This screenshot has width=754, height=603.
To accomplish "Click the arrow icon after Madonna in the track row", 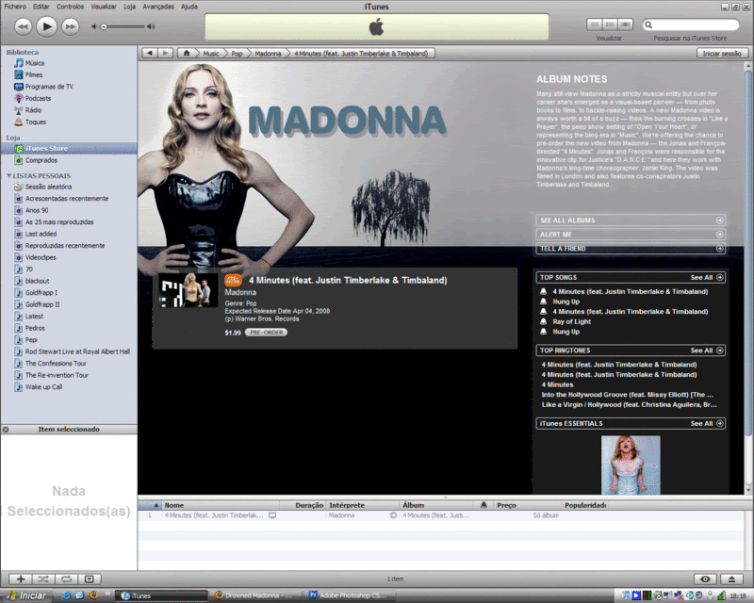I will coord(393,515).
